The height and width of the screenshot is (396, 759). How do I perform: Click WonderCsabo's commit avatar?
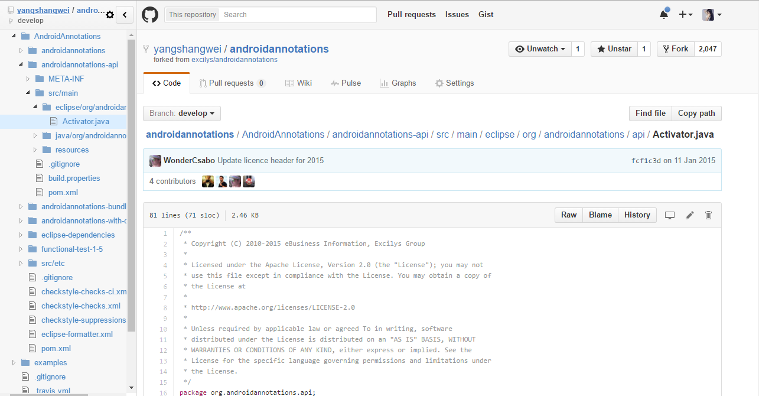(x=155, y=161)
